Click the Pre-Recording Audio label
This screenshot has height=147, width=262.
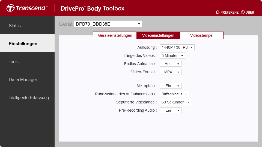138,110
